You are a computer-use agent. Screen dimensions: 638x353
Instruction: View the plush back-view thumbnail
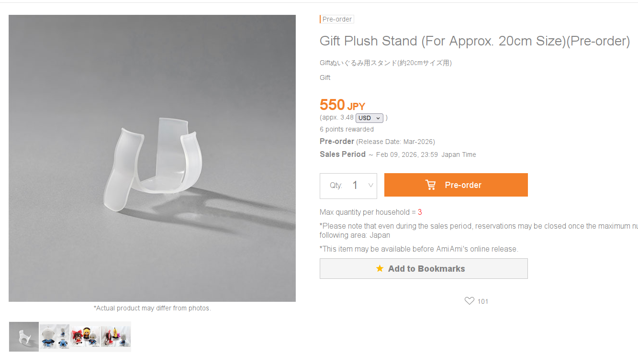click(x=55, y=337)
